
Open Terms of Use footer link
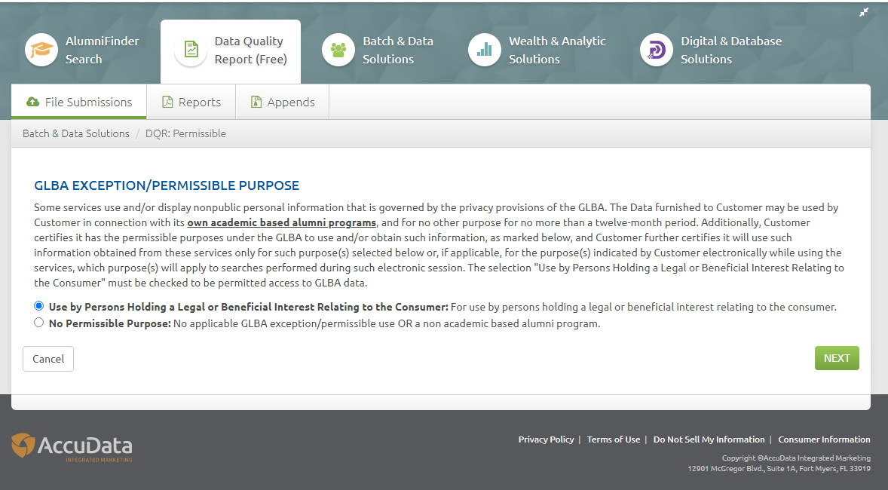(614, 439)
